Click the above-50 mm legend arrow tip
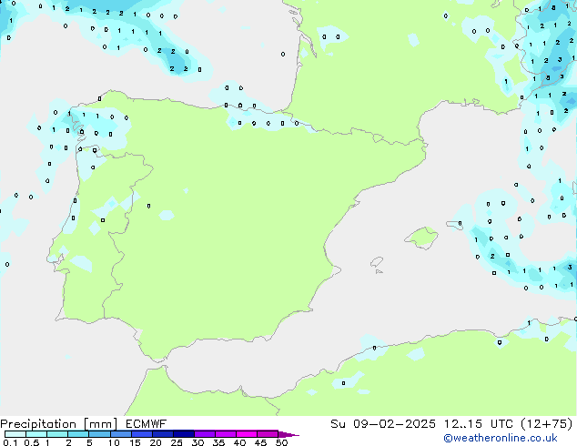 288,434
